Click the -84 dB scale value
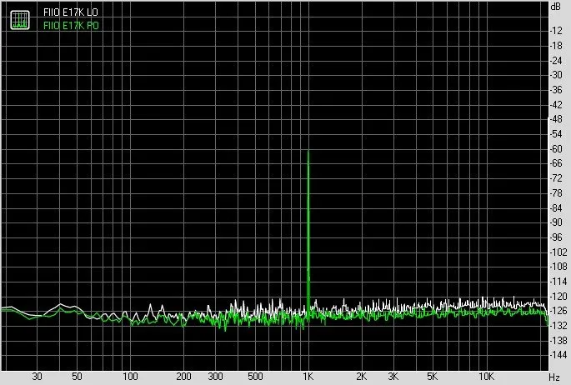Screen dimensions: 571x385 (556, 208)
